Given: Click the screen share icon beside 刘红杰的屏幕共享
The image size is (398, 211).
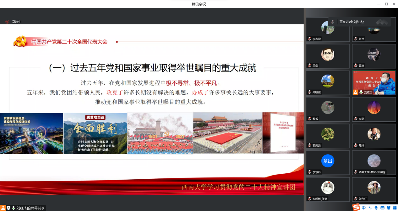Looking at the screenshot, I should coord(8,208).
